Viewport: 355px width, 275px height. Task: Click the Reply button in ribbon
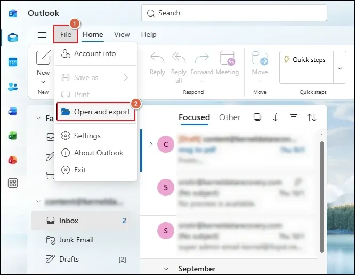157,64
